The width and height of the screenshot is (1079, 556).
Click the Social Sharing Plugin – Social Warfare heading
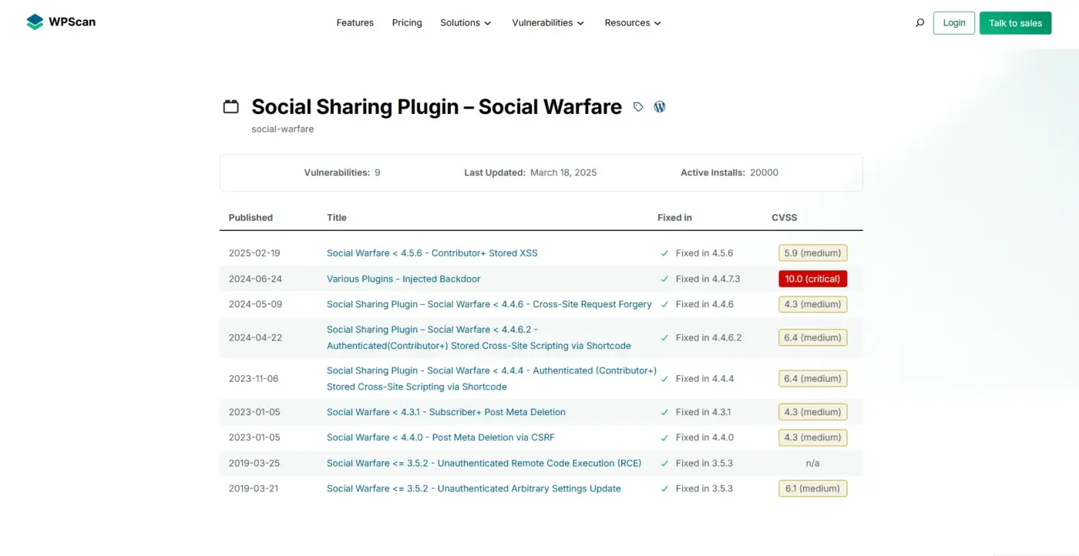tap(437, 107)
